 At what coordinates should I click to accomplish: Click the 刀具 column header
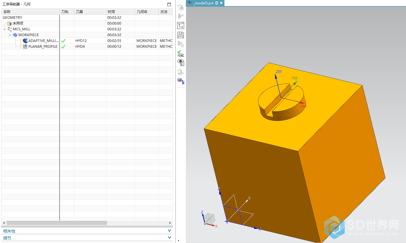[90, 12]
